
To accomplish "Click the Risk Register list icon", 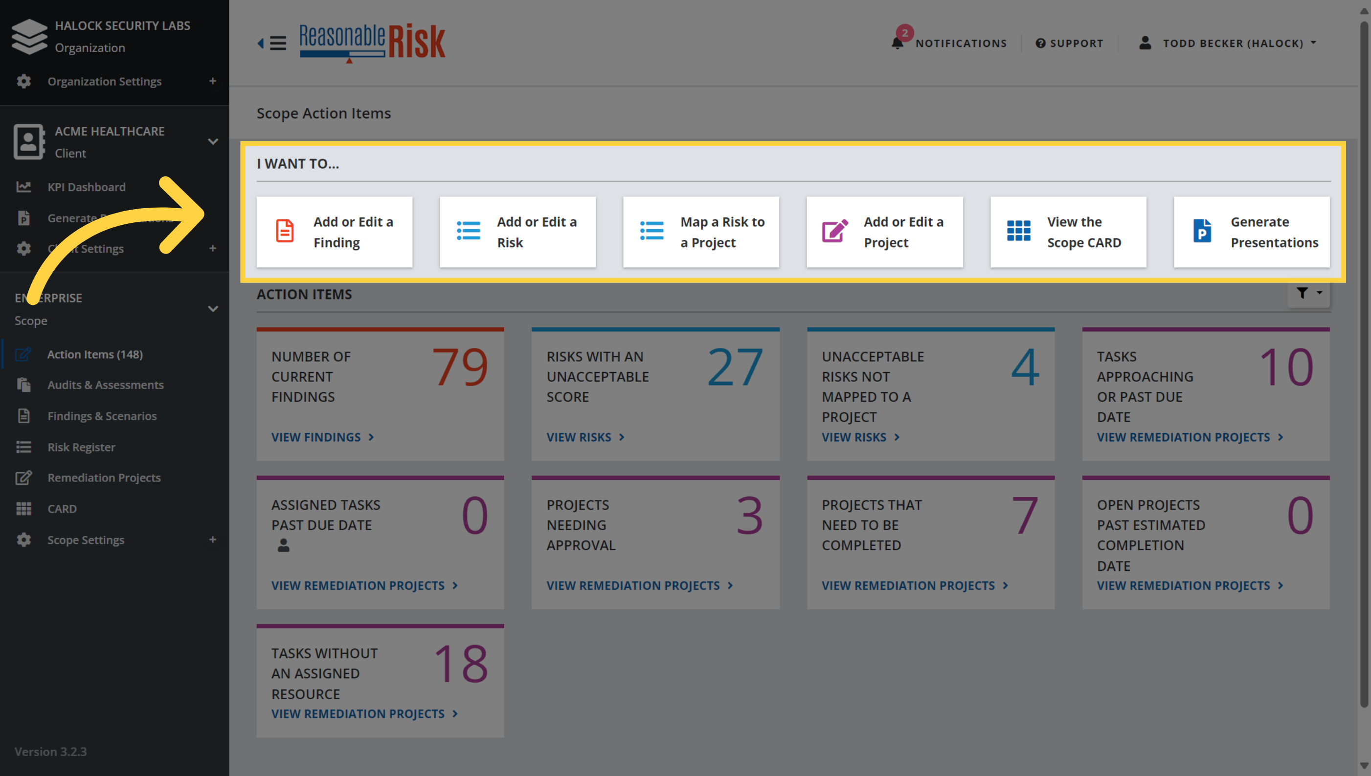I will pos(23,447).
